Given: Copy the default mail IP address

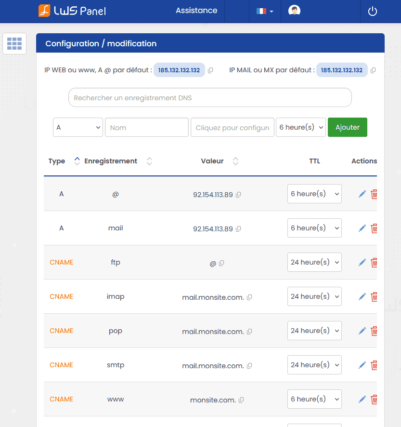Looking at the screenshot, I should coord(373,70).
